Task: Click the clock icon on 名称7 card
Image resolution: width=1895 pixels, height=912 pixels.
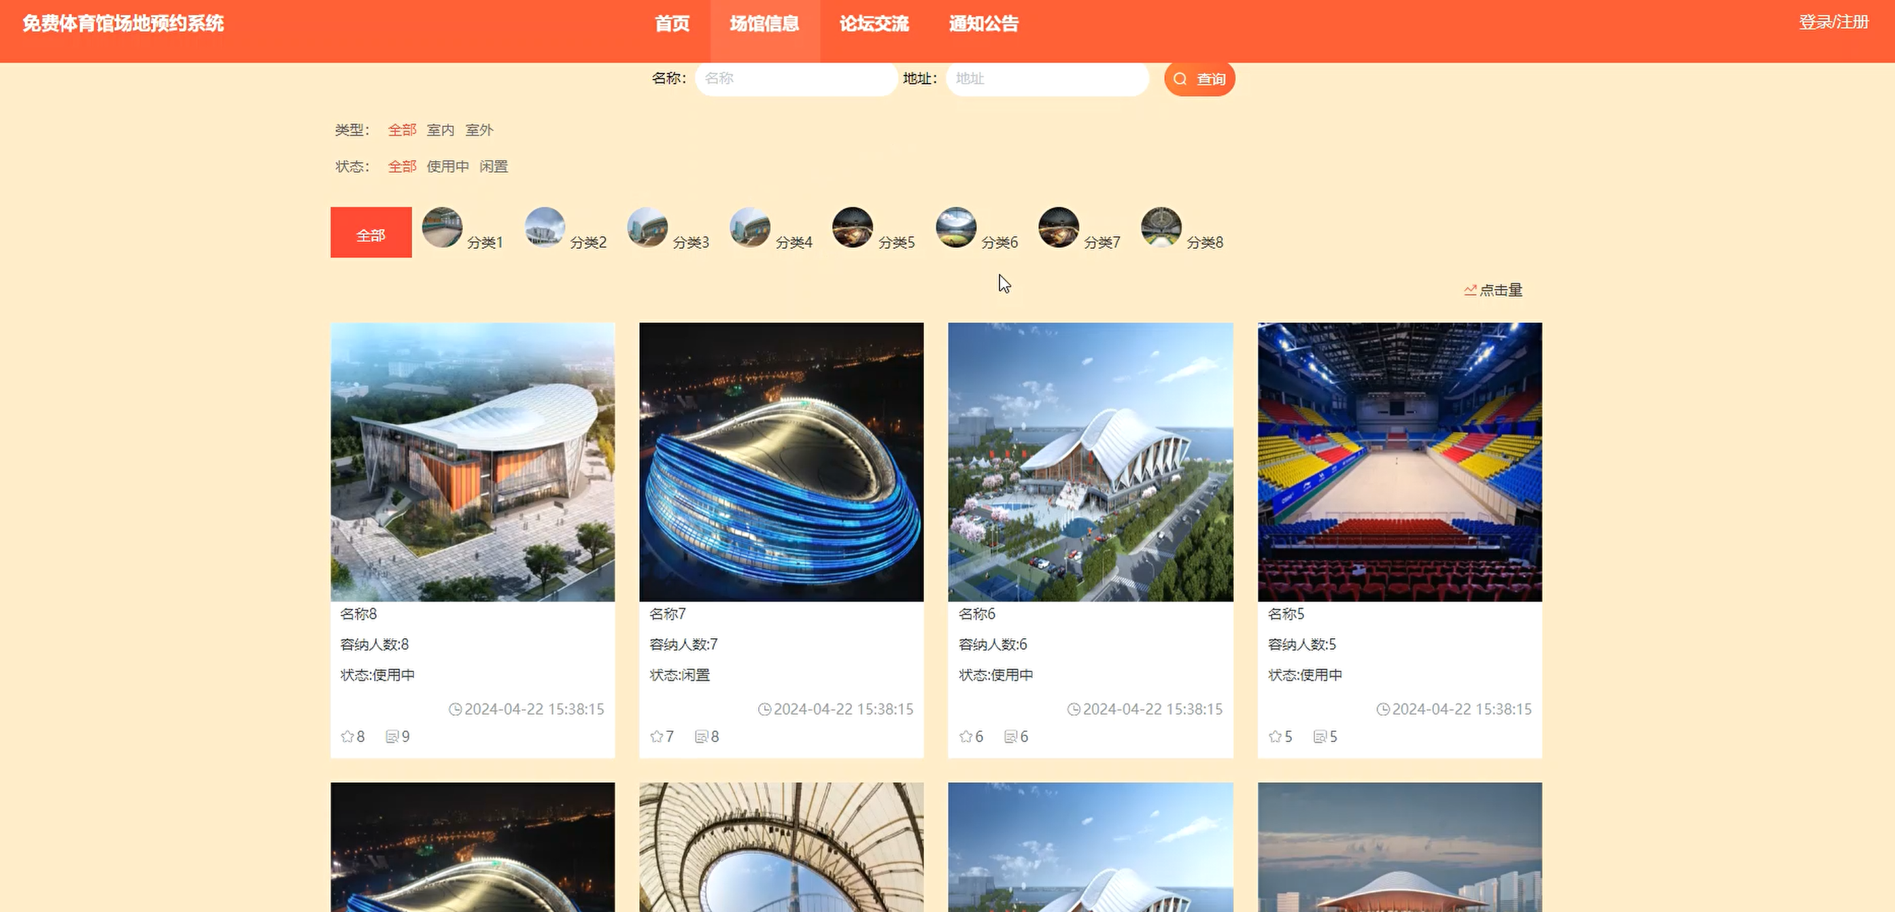Action: click(764, 709)
